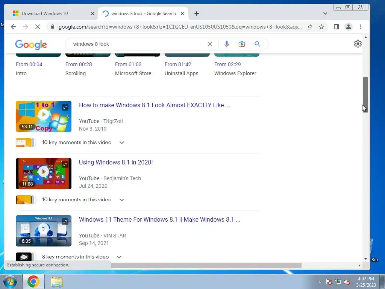Jump to From 01:03 Microsoft Store moment
Viewport: 385px width, 289px height.
[x=128, y=64]
